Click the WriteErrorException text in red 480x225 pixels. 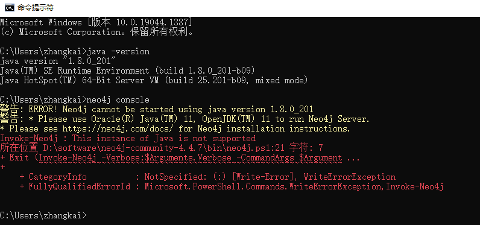[x=350, y=177]
